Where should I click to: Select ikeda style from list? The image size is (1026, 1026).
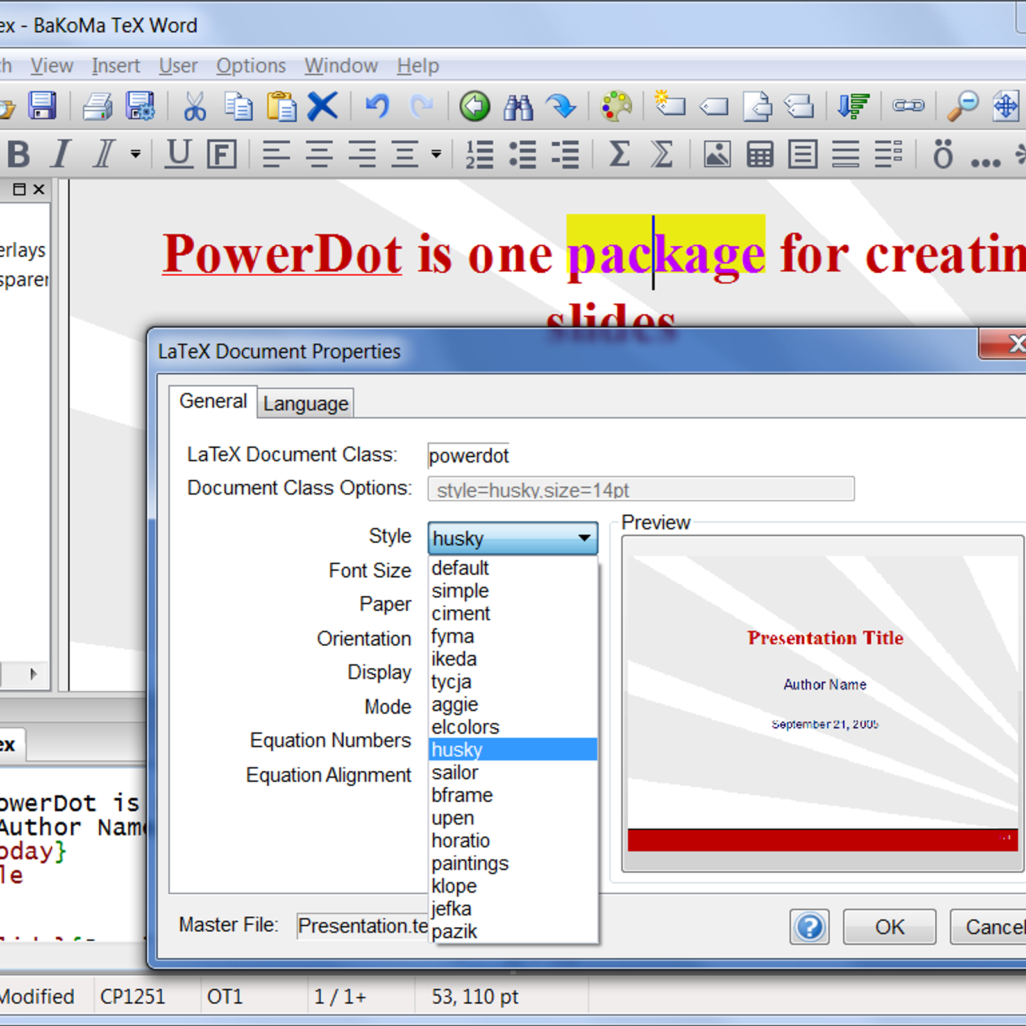click(x=512, y=659)
